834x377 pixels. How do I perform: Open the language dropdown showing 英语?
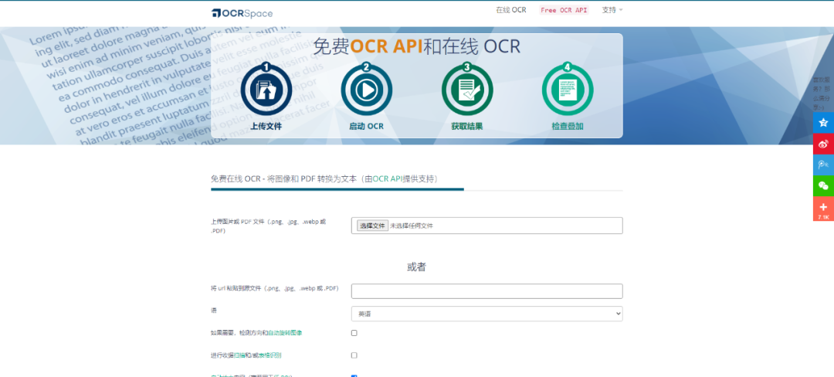point(486,314)
